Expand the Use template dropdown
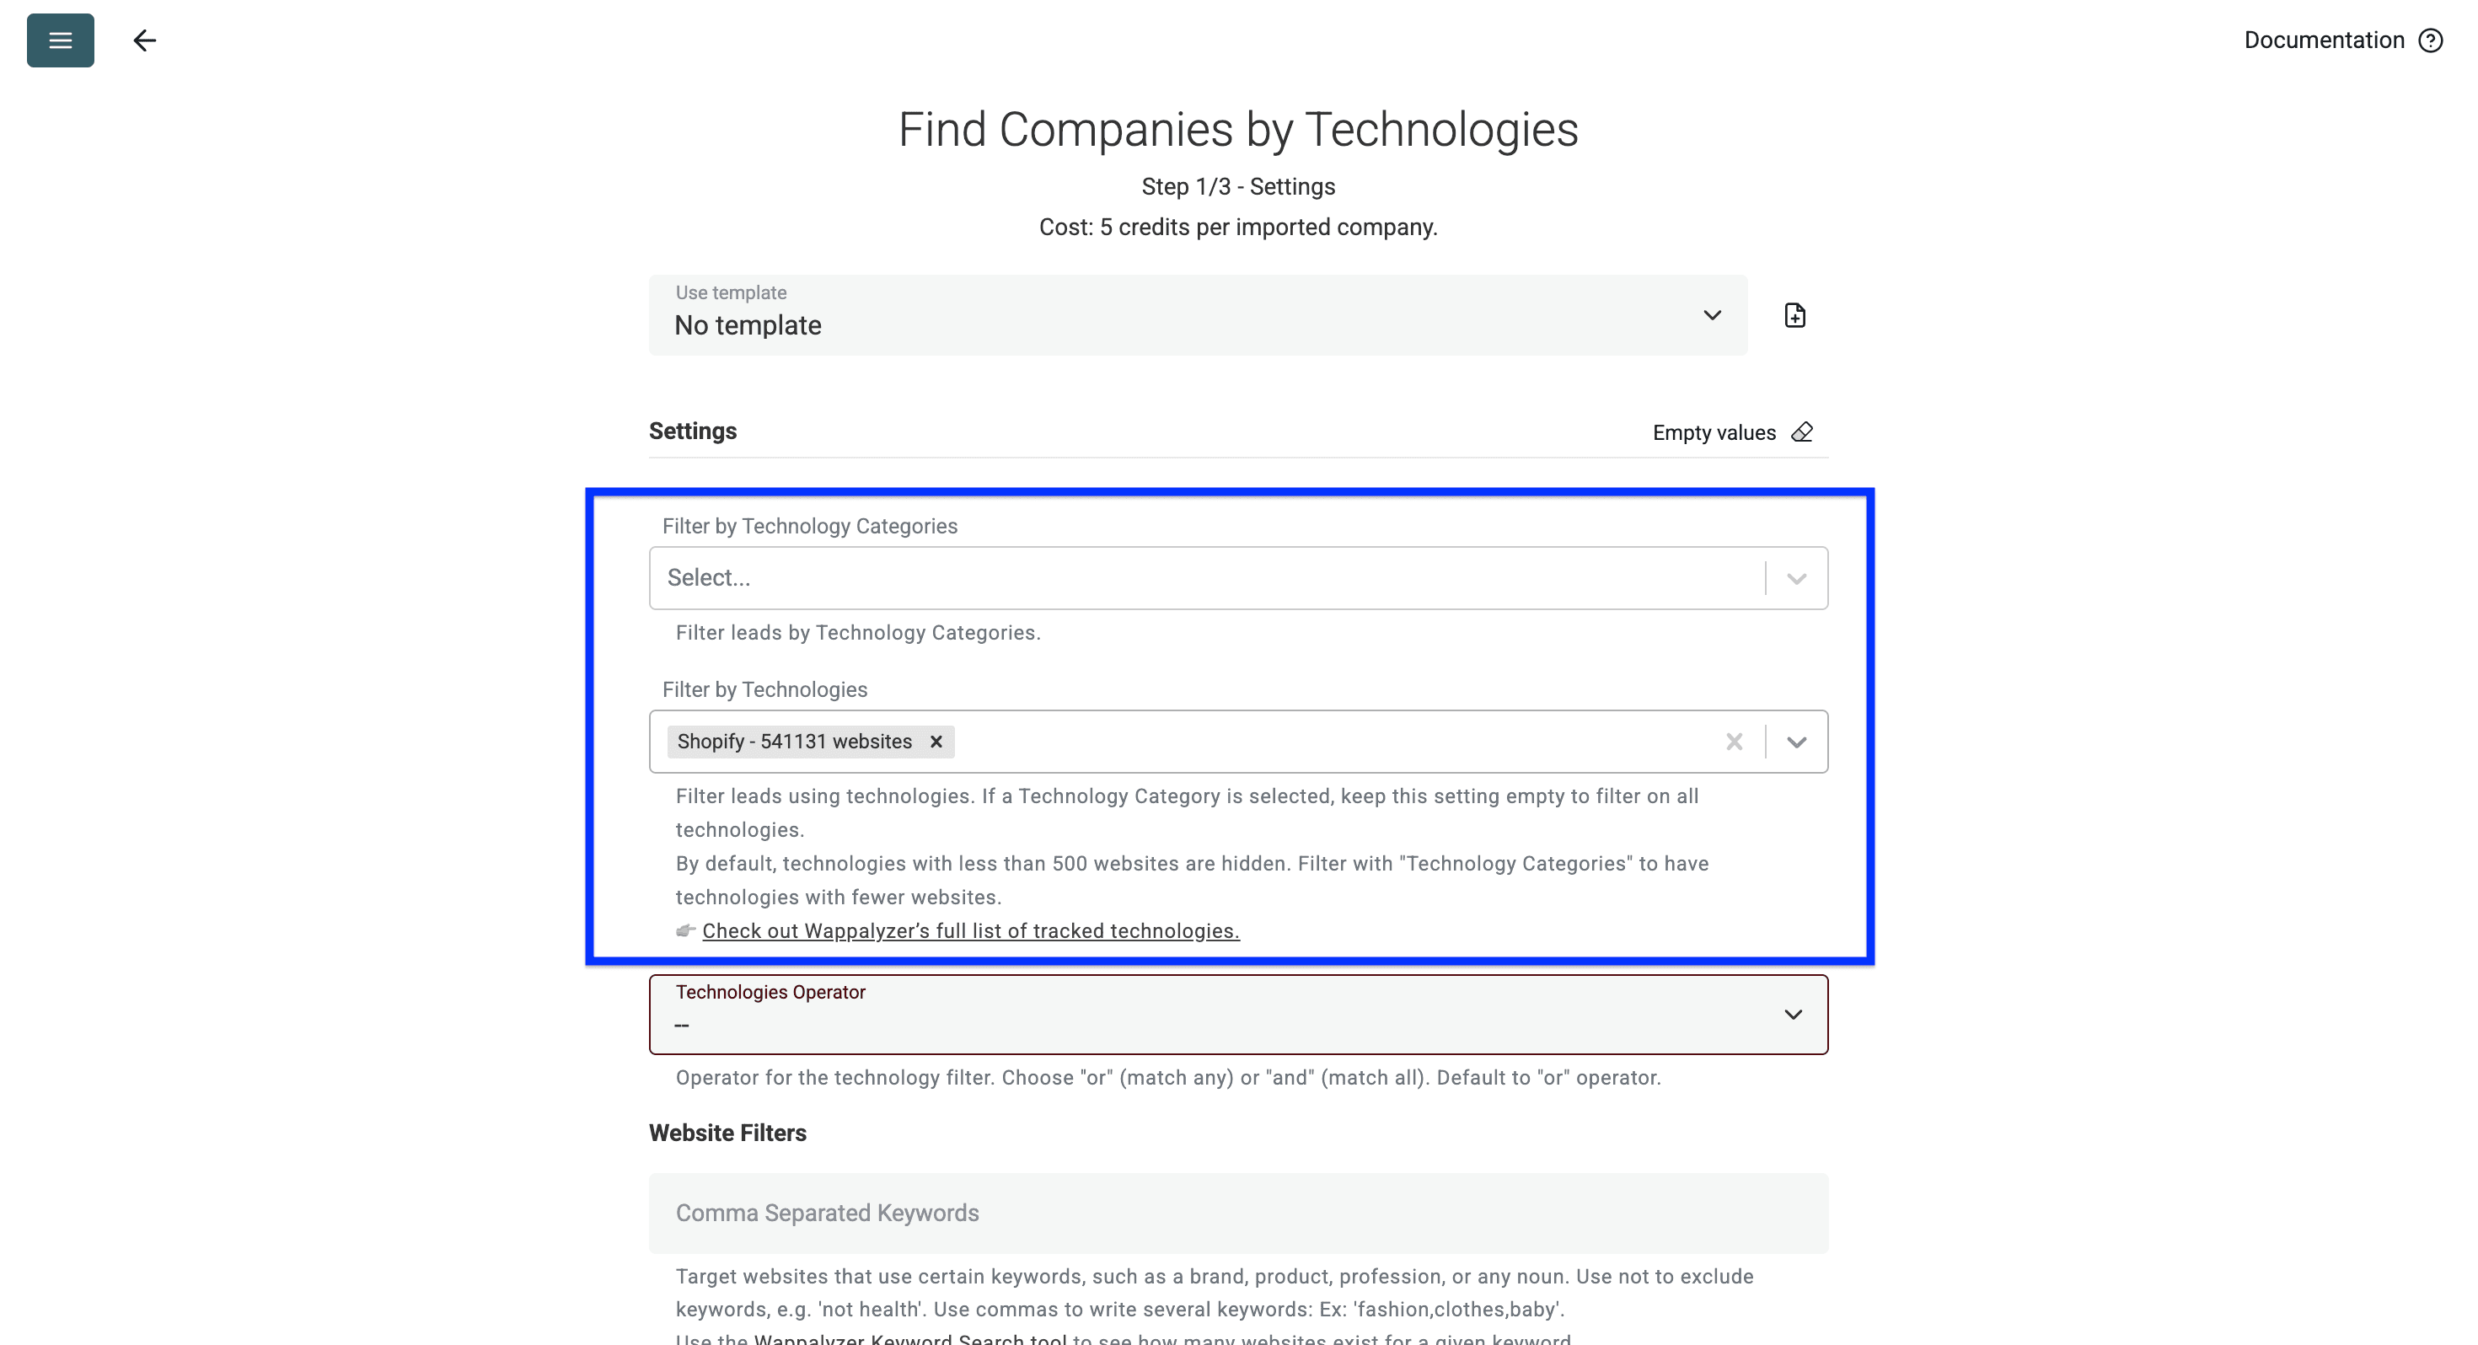2478x1345 pixels. coord(1713,314)
